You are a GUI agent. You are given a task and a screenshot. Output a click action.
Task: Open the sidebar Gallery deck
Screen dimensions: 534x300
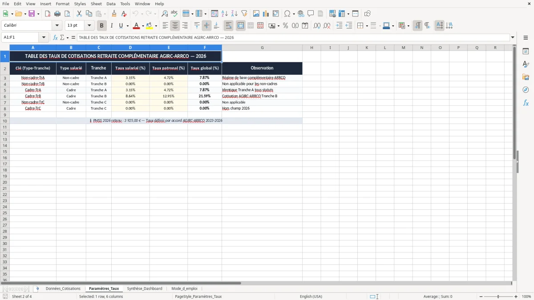coord(526,77)
